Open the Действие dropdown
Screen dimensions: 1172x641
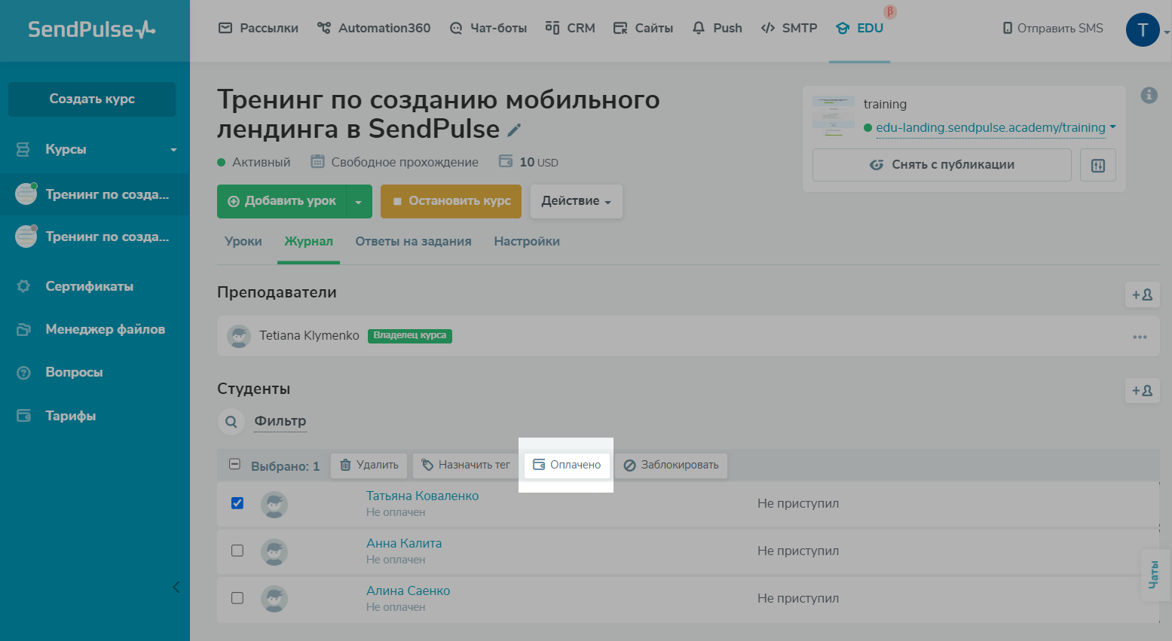(x=577, y=201)
